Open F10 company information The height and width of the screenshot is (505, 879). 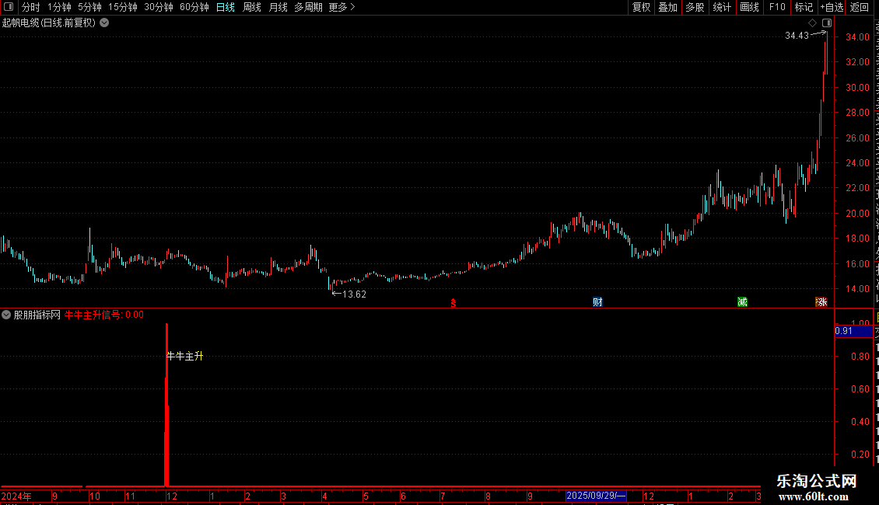point(777,7)
